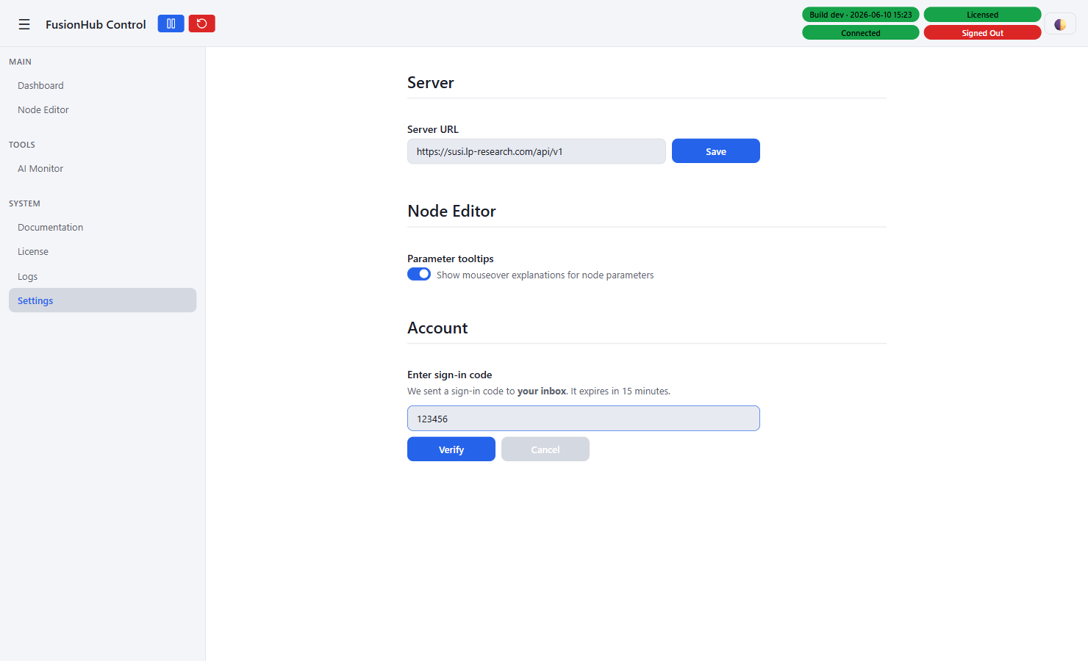Select Settings in the sidebar
The image size is (1088, 661).
(x=102, y=300)
